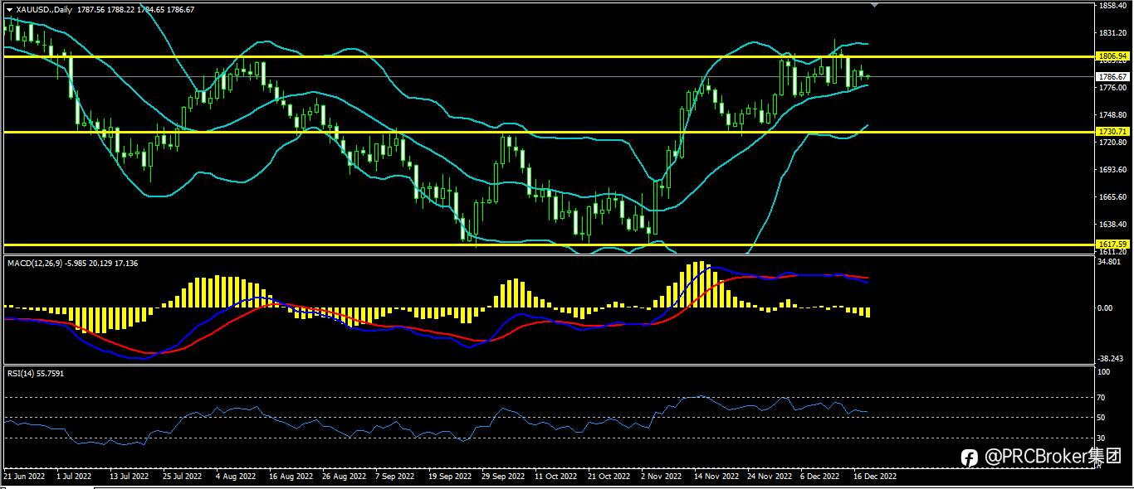The image size is (1134, 489).
Task: Click the open price value 1787.56
Action: click(91, 9)
